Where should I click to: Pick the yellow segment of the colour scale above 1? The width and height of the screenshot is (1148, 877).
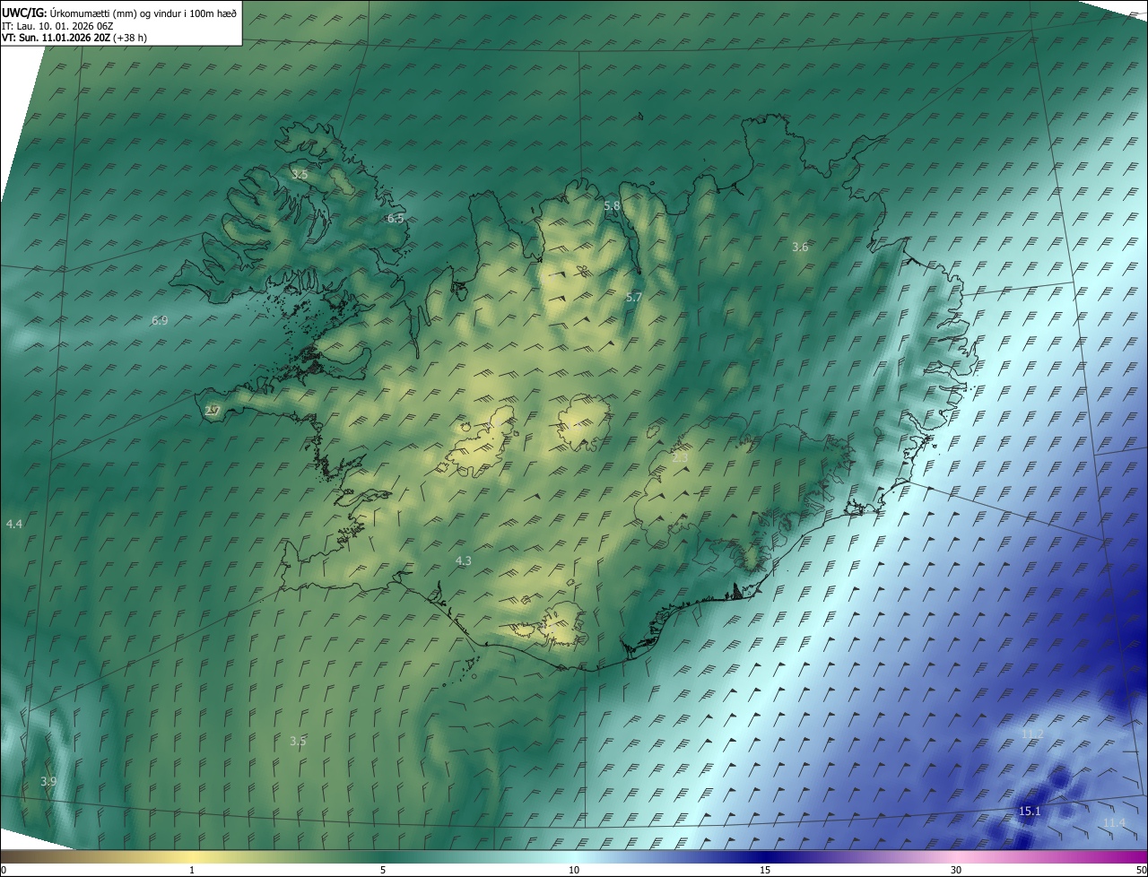192,856
